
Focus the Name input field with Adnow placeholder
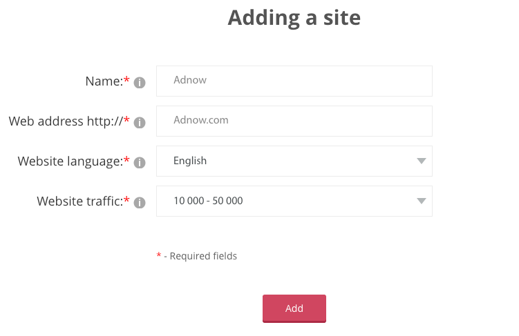tap(294, 81)
